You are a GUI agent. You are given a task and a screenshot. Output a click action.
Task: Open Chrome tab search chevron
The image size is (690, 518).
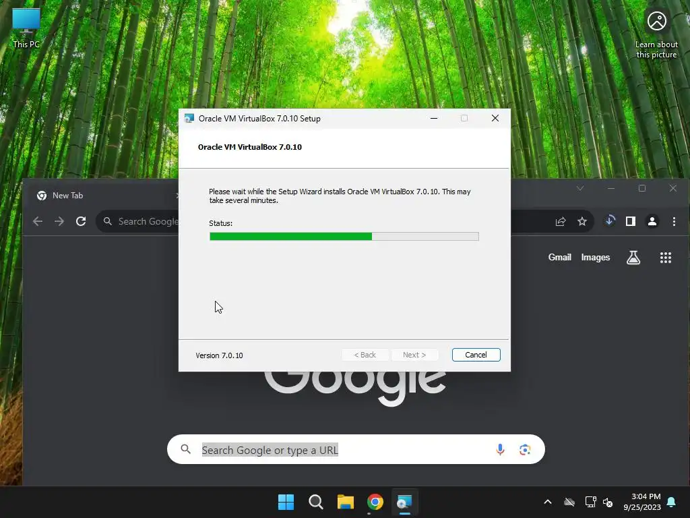[580, 188]
